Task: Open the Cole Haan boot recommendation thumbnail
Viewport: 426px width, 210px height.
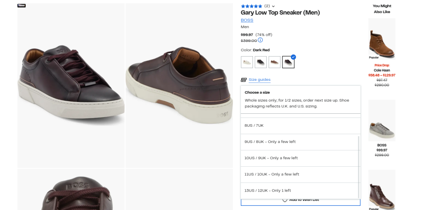Action: point(381,39)
